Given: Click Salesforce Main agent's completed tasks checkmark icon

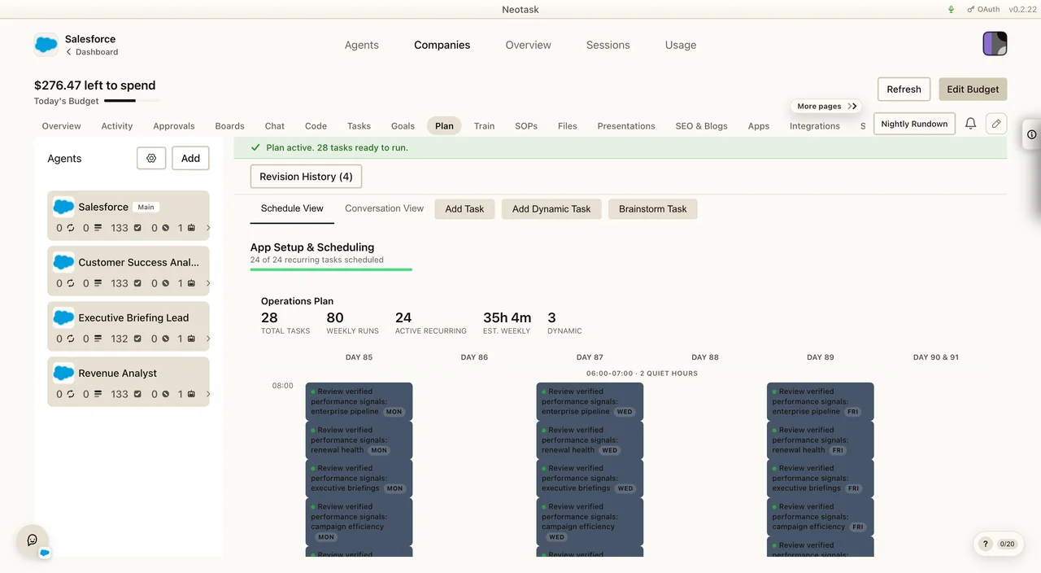Looking at the screenshot, I should [137, 228].
